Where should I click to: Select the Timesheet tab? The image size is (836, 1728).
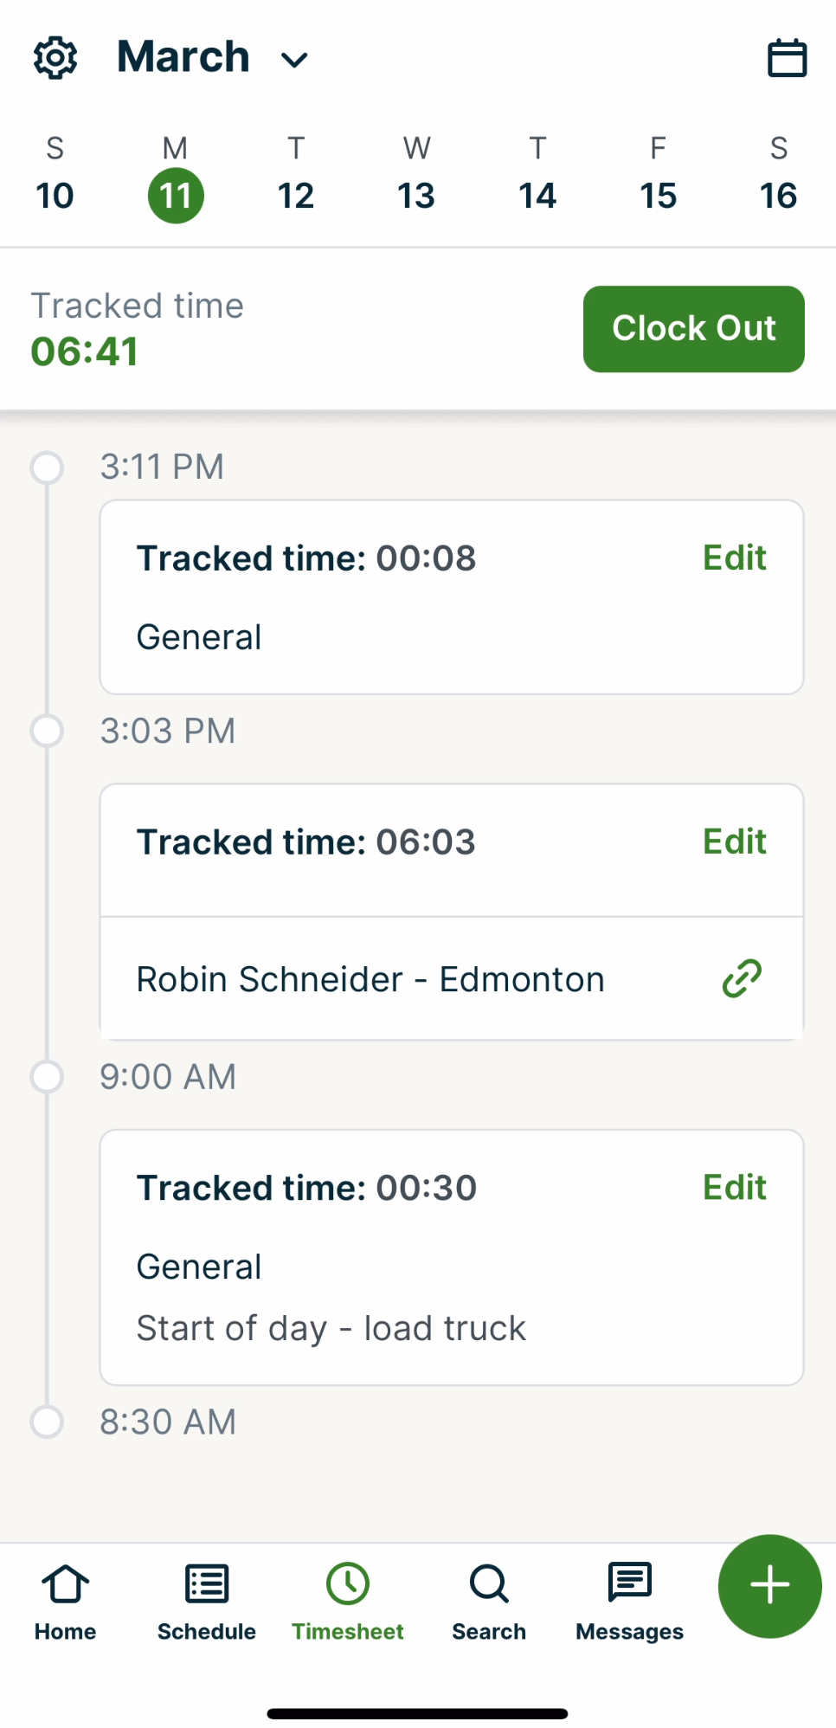[348, 1602]
